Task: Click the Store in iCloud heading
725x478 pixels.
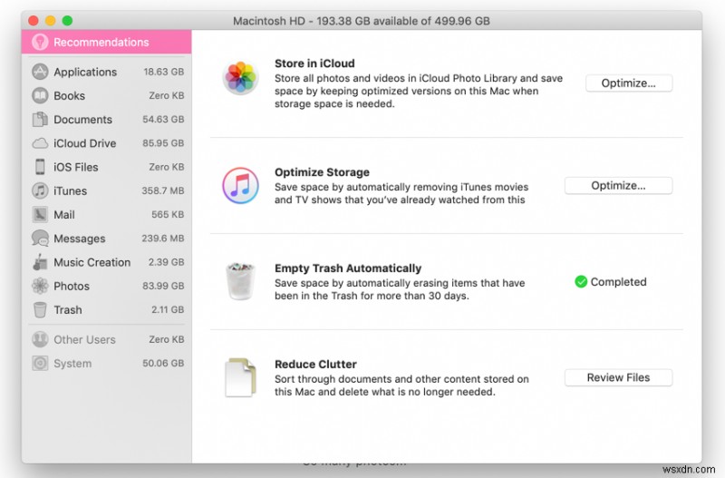Action: click(x=314, y=63)
